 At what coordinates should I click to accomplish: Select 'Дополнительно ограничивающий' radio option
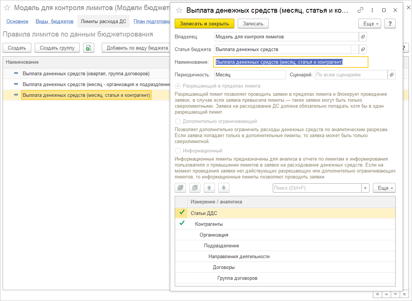178,121
